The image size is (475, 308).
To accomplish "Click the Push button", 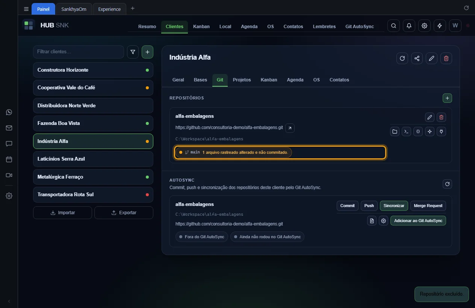I will coord(369,206).
